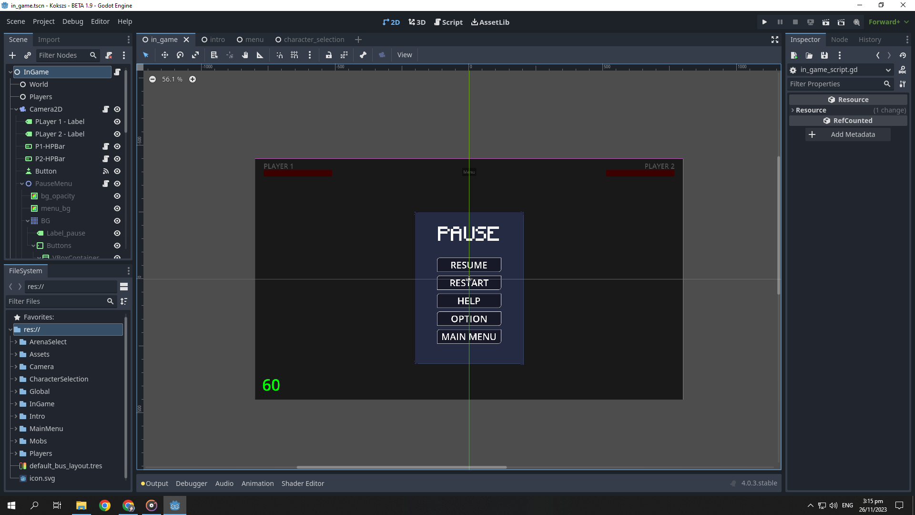This screenshot has height=515, width=915.
Task: Zoom out the canvas with minus icon
Action: coord(152,79)
